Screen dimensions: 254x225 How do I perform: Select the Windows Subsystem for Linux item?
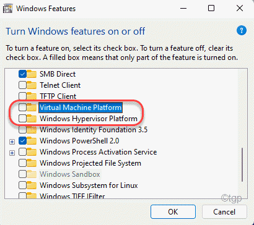coord(89,185)
